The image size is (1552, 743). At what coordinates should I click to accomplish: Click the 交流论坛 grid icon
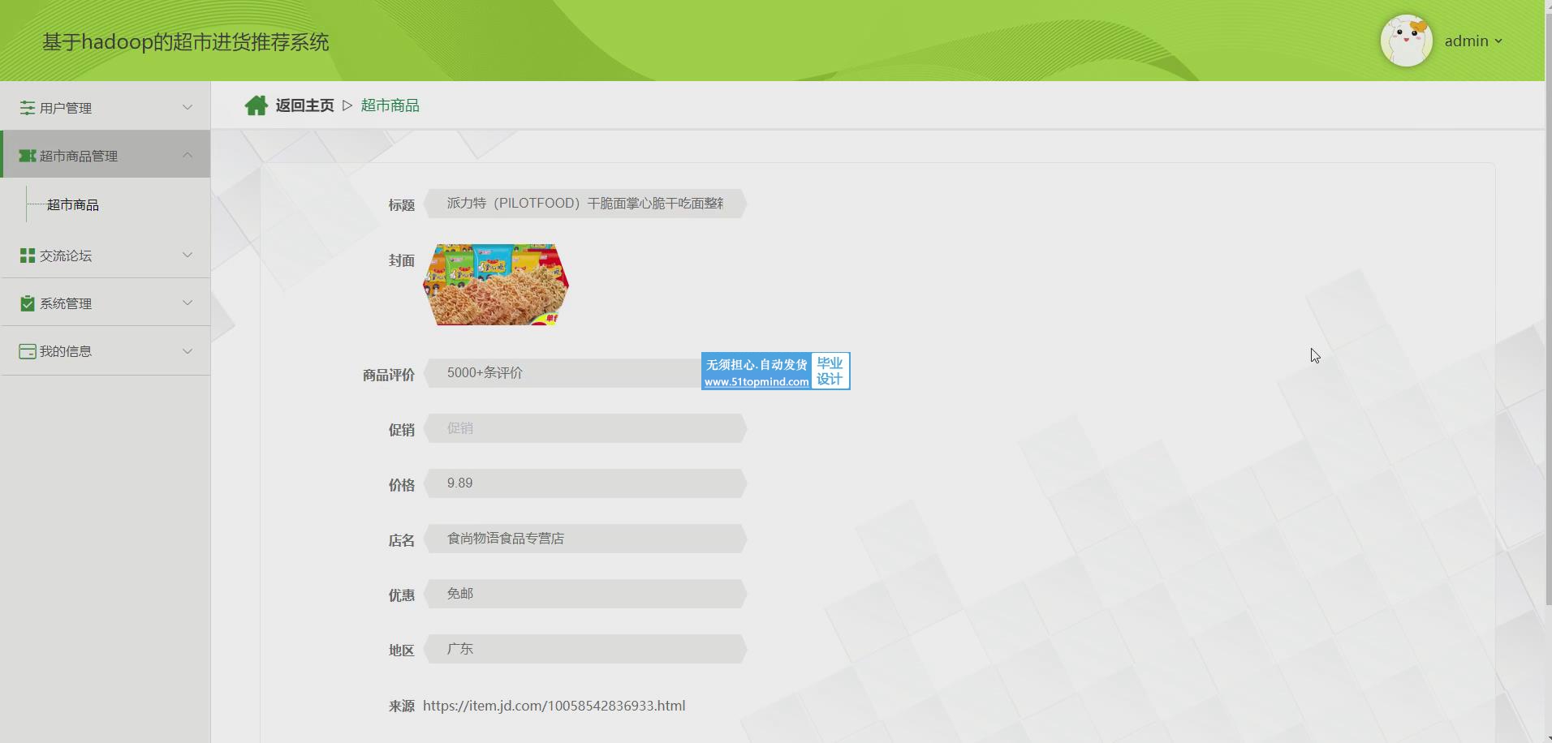(x=28, y=255)
